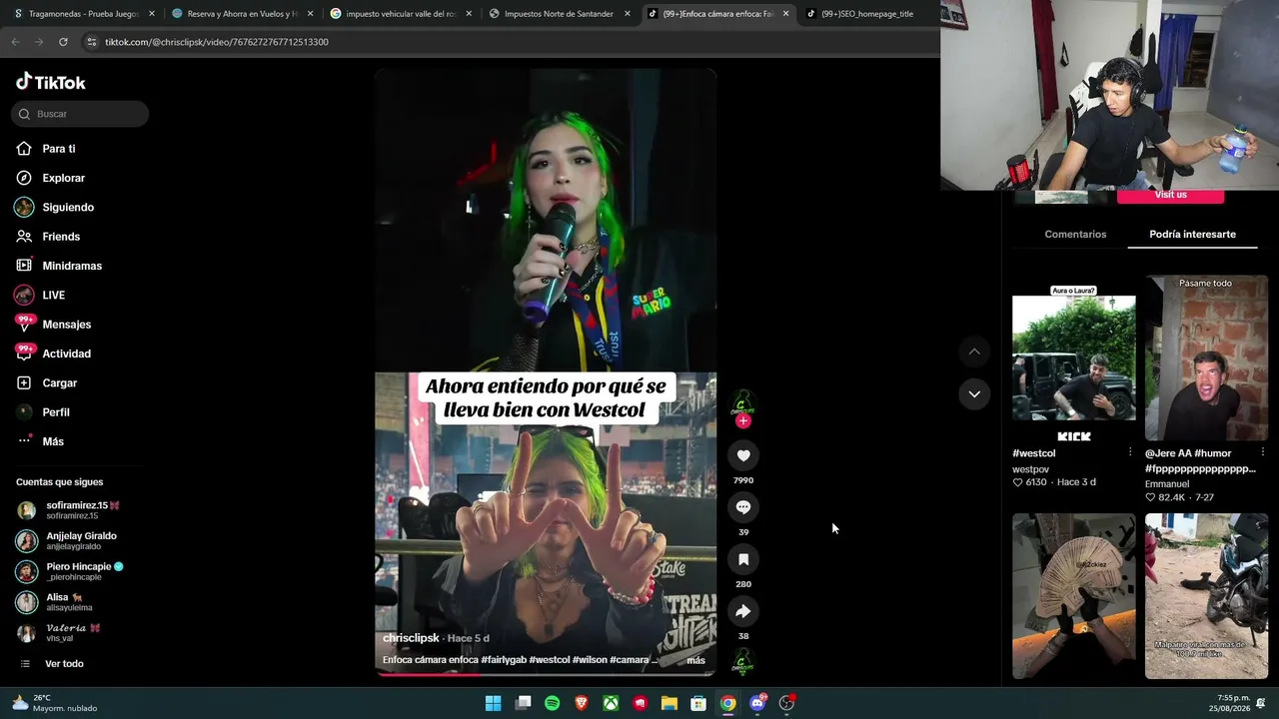Open the LIVE section icon

tap(24, 295)
